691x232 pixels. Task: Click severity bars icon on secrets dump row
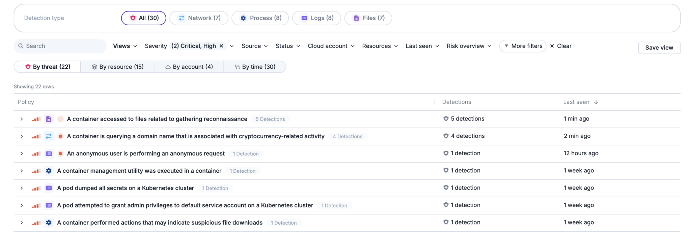point(36,188)
